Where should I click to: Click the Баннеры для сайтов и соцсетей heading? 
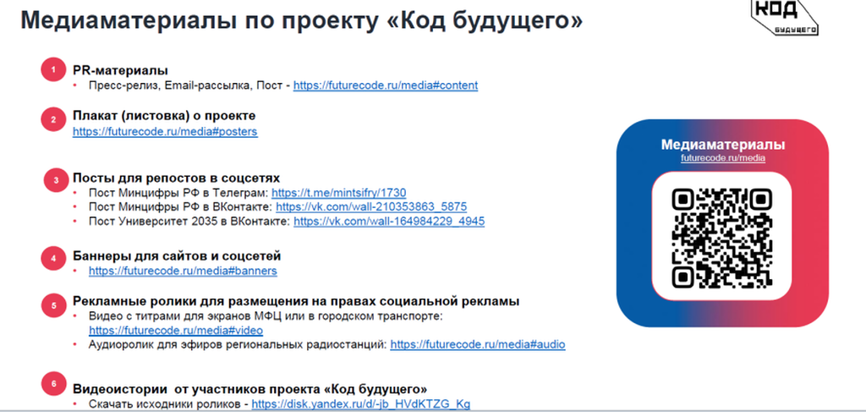tap(177, 256)
